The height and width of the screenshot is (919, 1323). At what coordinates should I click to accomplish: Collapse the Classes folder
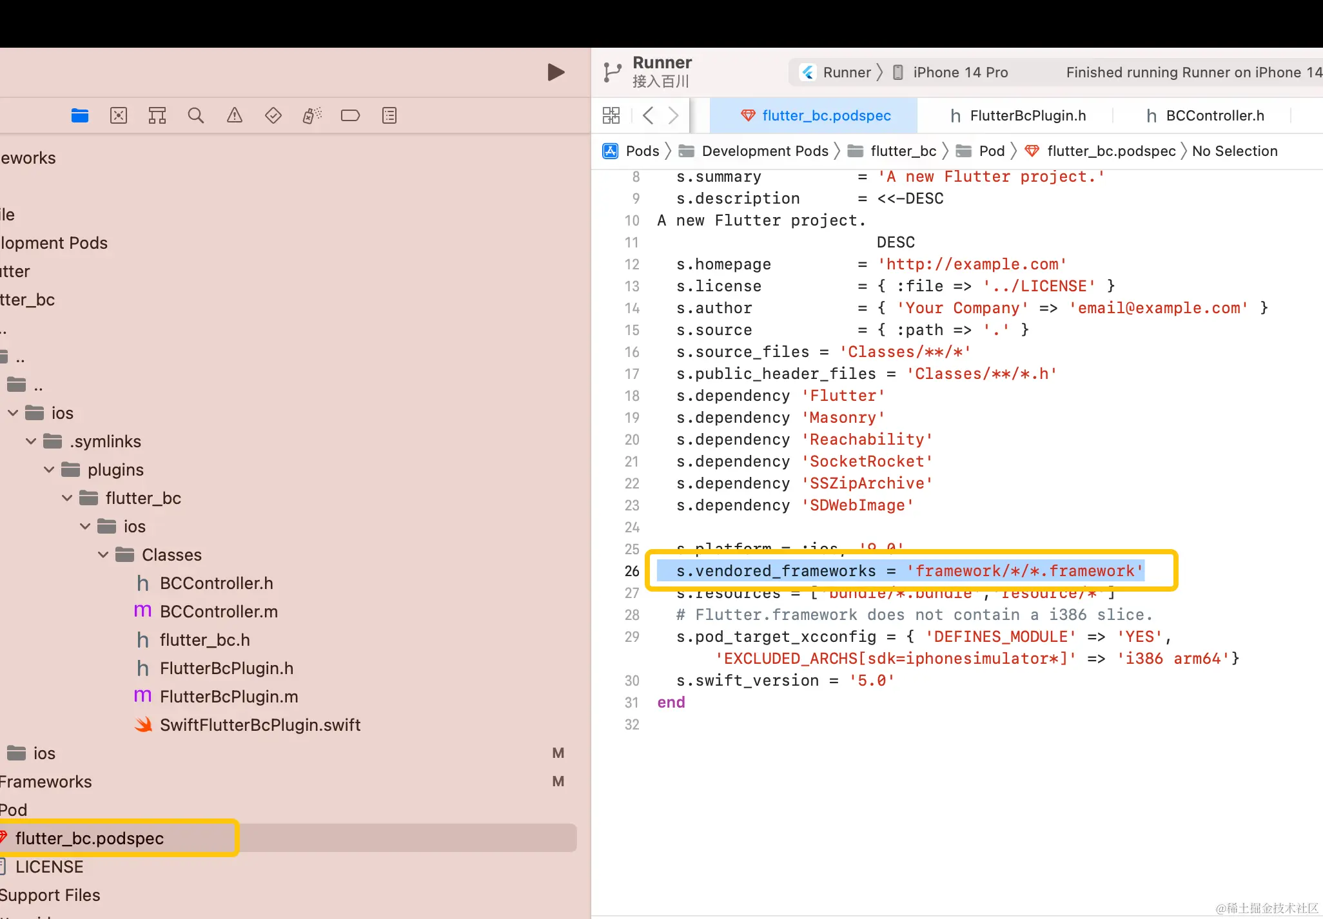pyautogui.click(x=103, y=555)
